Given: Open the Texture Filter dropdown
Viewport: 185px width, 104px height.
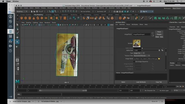Looking at the screenshot, I should coord(142,56).
